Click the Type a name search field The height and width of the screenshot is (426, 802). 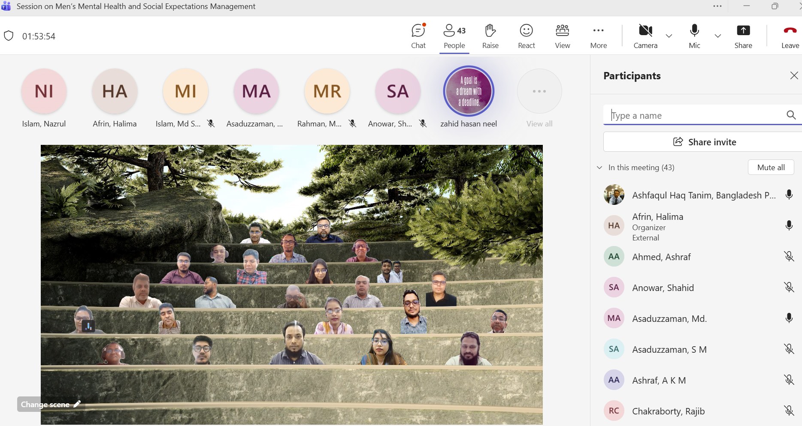point(695,115)
